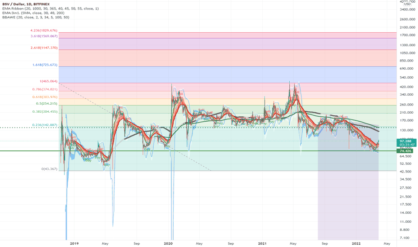Click the 1050.000 price scale value
The height and width of the screenshot is (247, 418).
point(408,53)
